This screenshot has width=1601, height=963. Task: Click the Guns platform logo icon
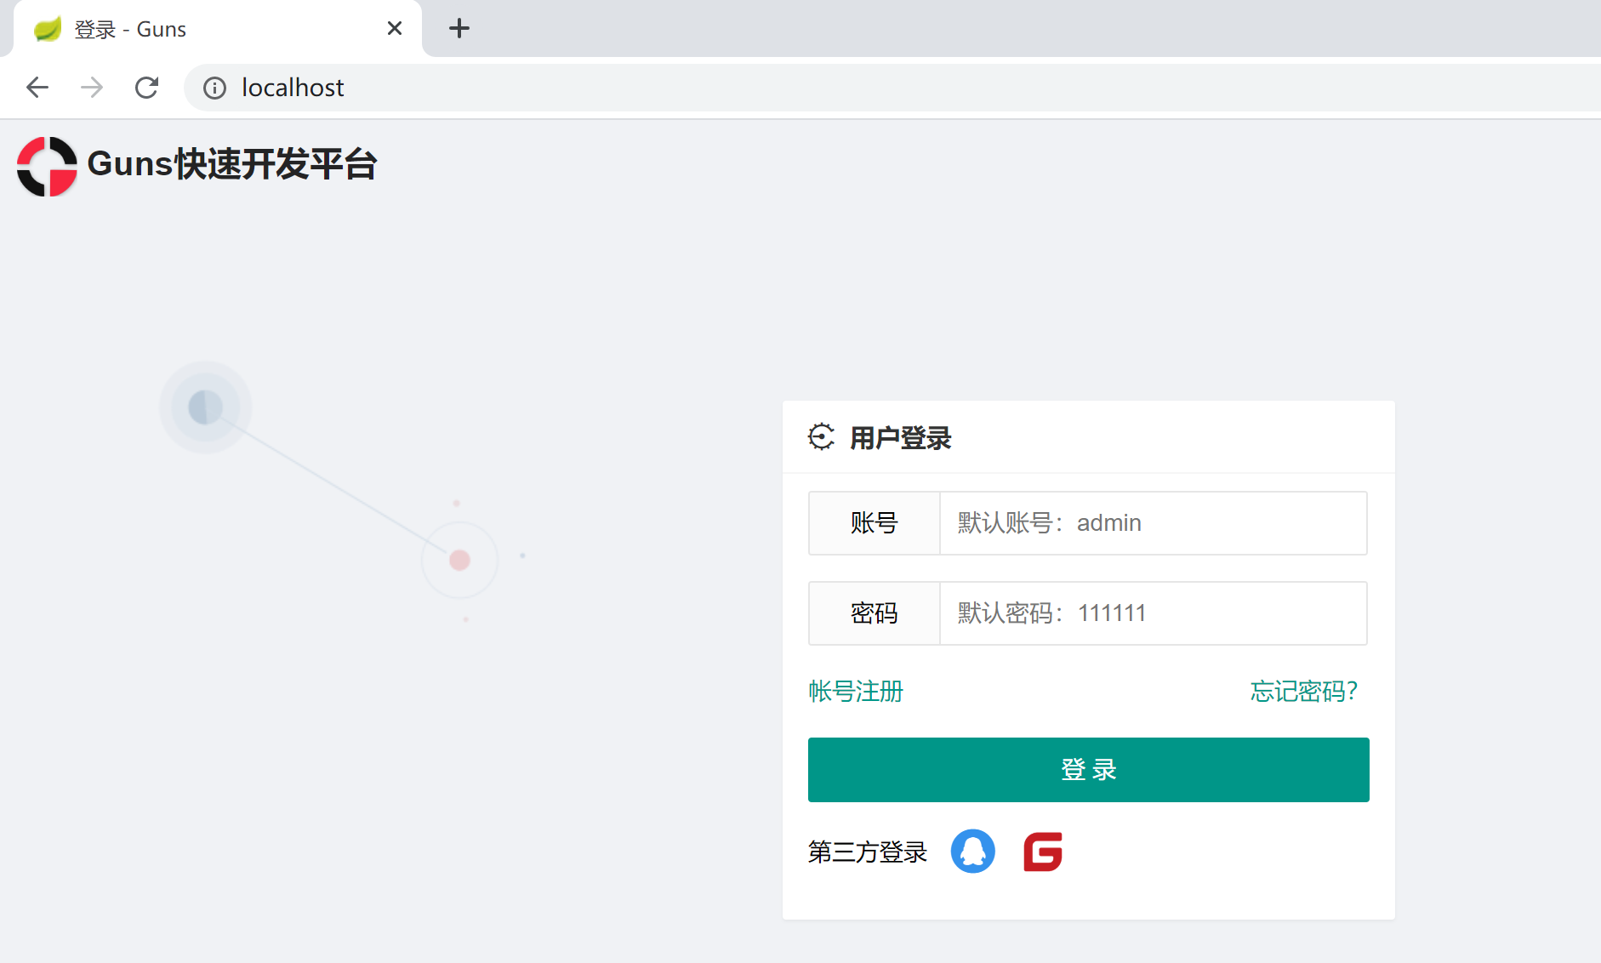[47, 166]
